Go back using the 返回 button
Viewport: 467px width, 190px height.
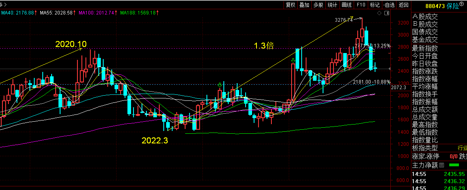pyautogui.click(x=404, y=5)
